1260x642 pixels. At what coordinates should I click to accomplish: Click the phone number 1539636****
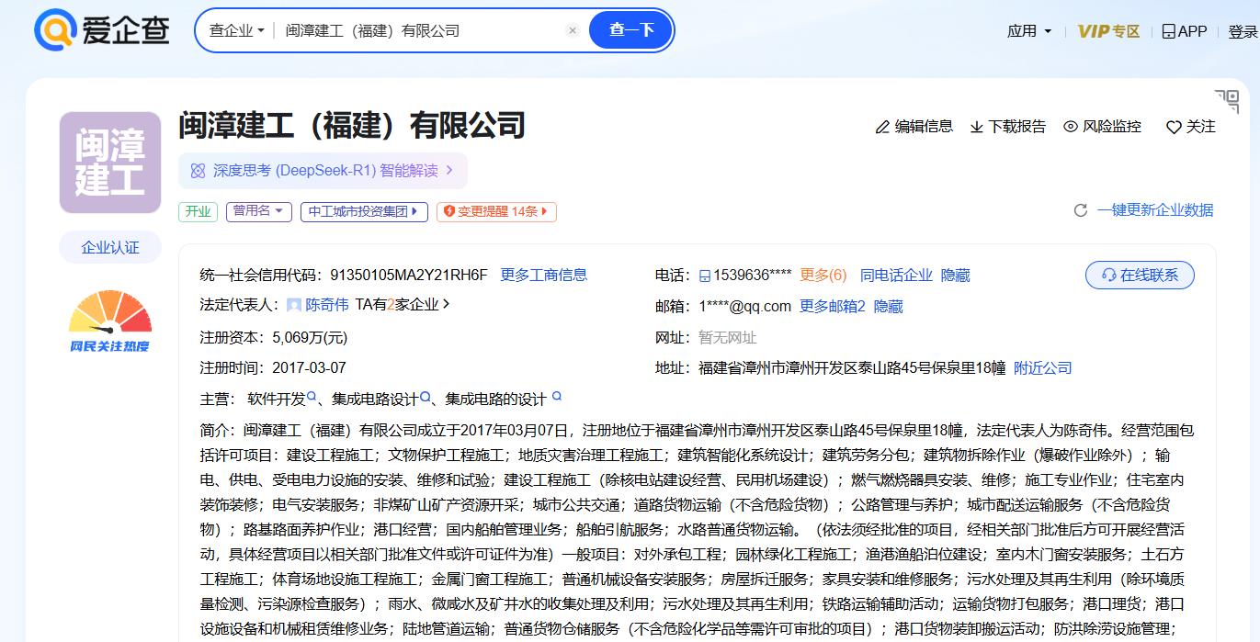[x=753, y=276]
